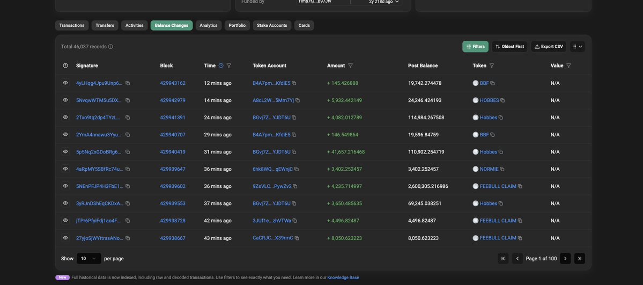Toggle eye icon for 4yLHqg4Jpu9Unp6 row

(x=65, y=83)
